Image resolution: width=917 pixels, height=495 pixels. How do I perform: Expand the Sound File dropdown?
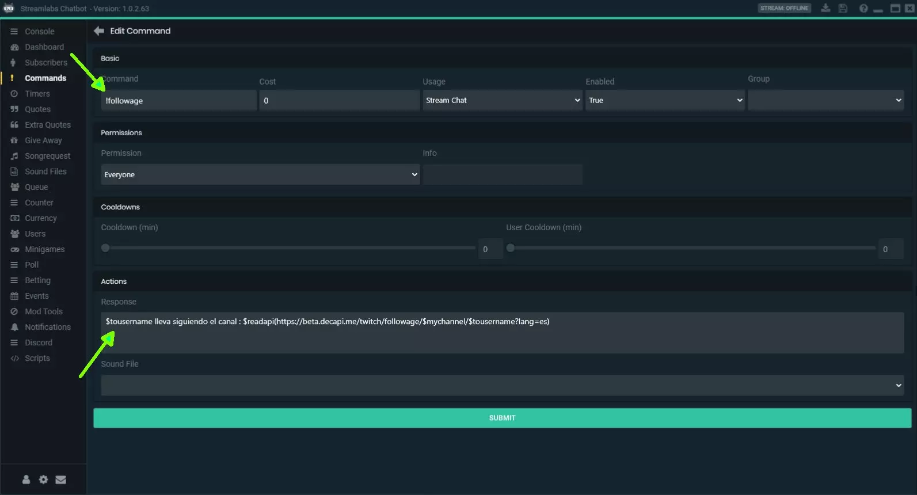pyautogui.click(x=502, y=385)
